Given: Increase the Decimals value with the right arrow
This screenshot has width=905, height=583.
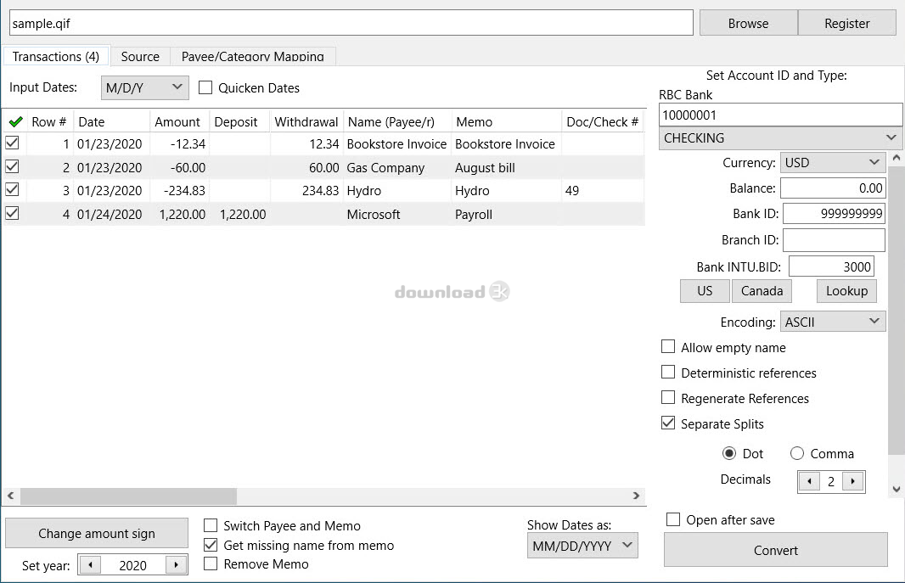Looking at the screenshot, I should (x=853, y=481).
